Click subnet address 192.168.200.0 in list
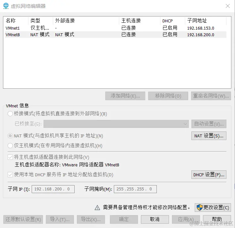 [201, 35]
